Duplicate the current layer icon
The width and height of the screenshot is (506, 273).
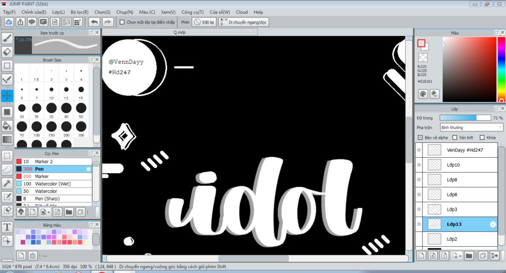tap(483, 256)
